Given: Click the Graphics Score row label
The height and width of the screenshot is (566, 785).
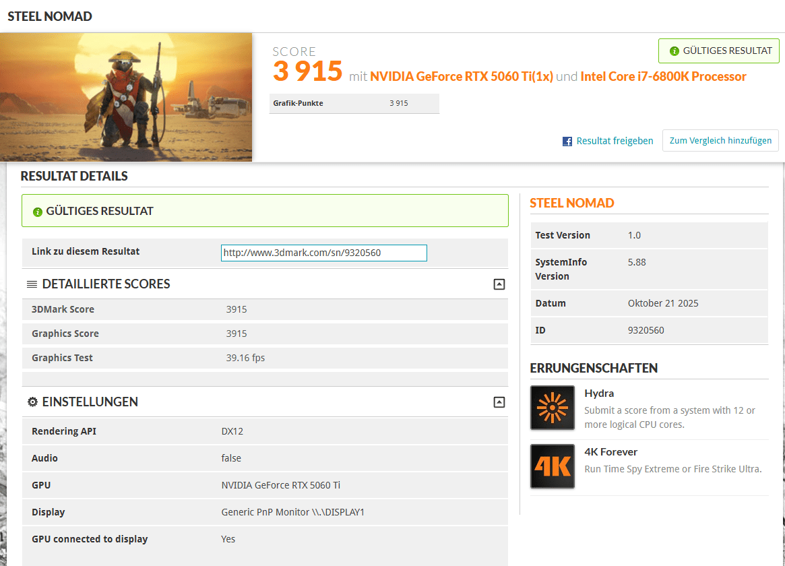Looking at the screenshot, I should click(65, 334).
